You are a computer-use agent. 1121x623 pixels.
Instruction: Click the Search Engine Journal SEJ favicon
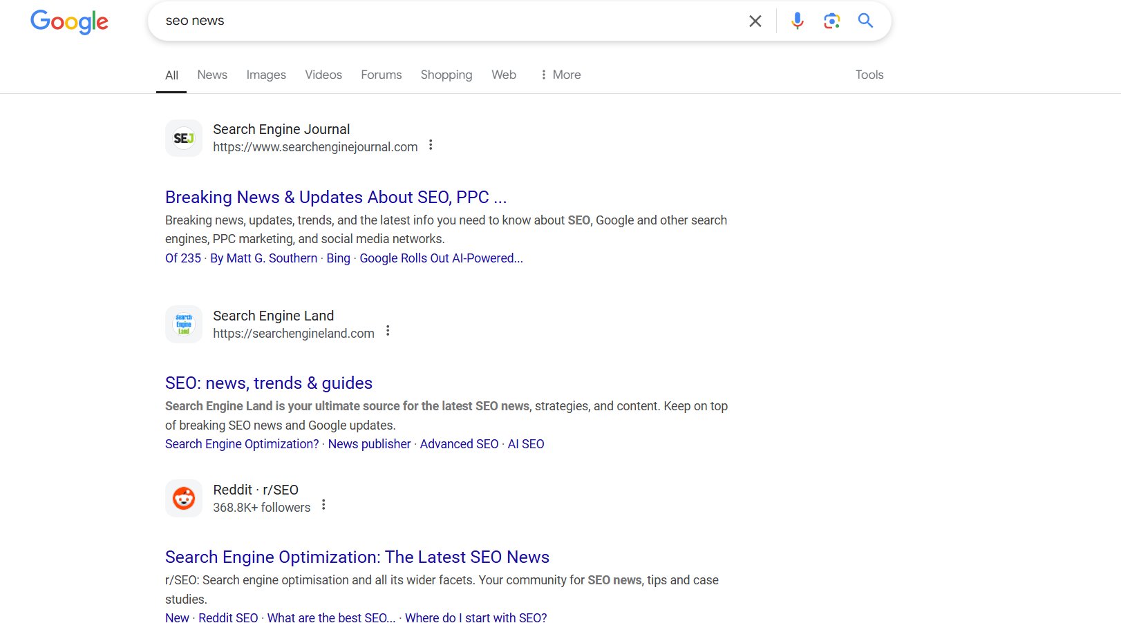coord(183,137)
